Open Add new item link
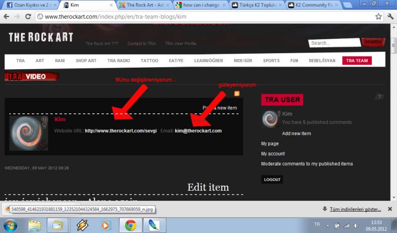This screenshot has height=233, width=397. [296, 133]
